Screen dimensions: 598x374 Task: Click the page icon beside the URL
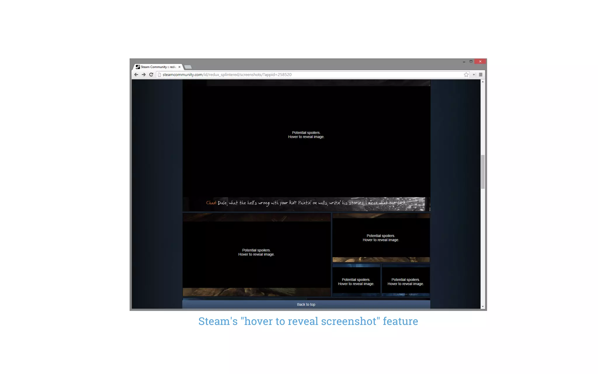point(159,75)
